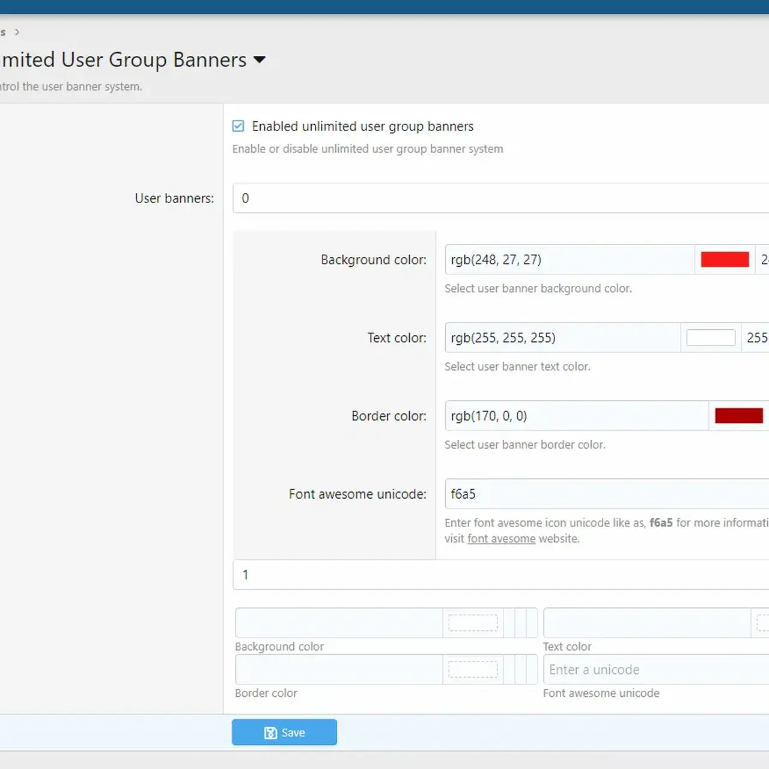The image size is (769, 769).
Task: Click the red Background color swatch
Action: [725, 259]
